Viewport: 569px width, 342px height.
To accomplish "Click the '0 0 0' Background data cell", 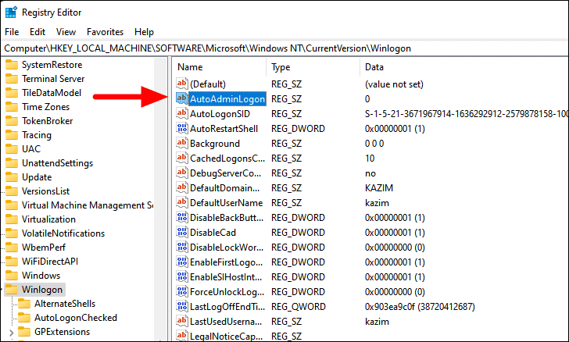I will (x=374, y=144).
